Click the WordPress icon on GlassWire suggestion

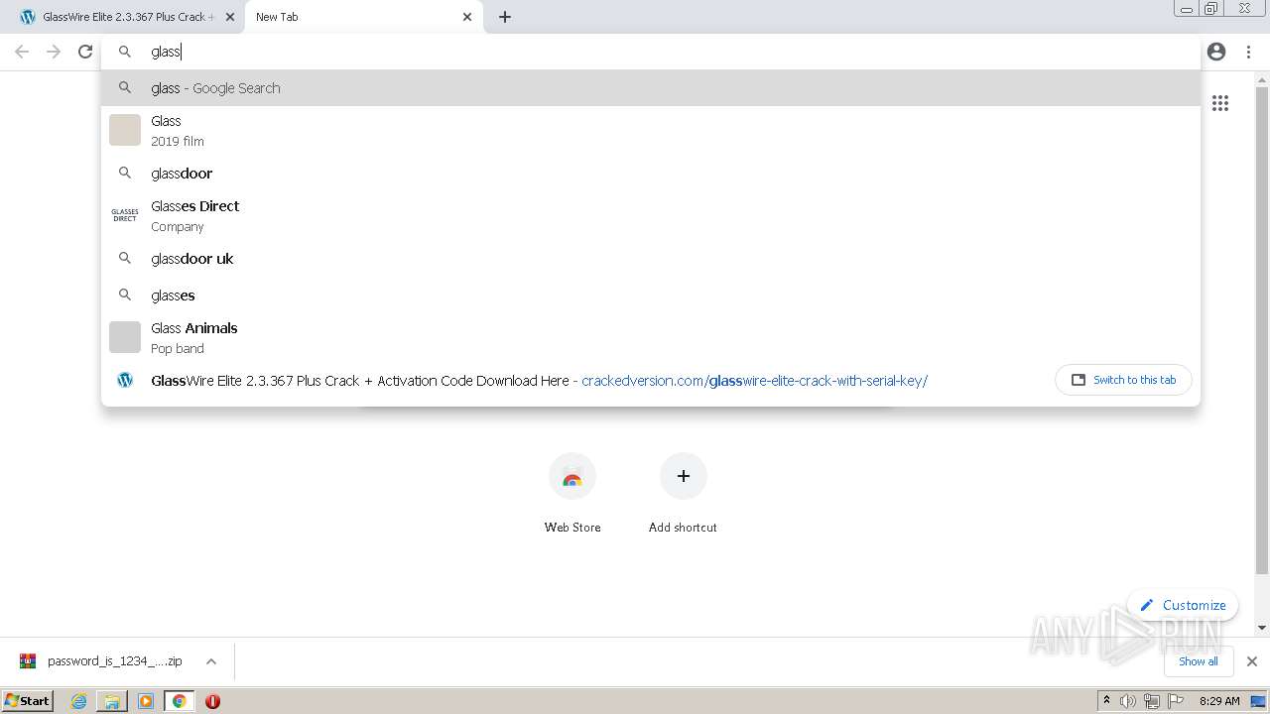[125, 380]
